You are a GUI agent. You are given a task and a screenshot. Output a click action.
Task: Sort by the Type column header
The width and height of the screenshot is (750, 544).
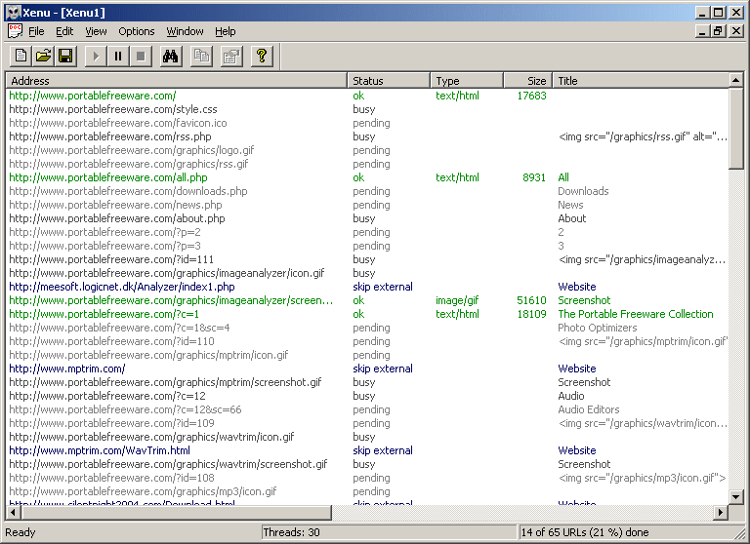(x=467, y=81)
